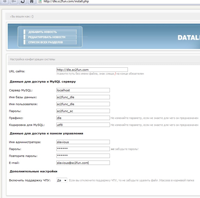Focus the Сервер MySQL field
The image size is (200, 198).
[83, 90]
